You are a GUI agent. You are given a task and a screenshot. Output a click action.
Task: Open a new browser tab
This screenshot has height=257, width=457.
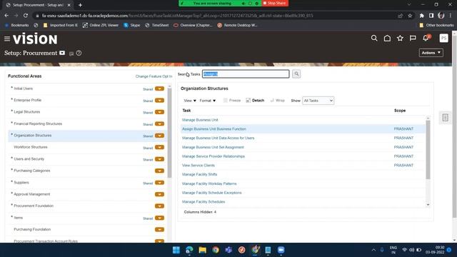80,5
